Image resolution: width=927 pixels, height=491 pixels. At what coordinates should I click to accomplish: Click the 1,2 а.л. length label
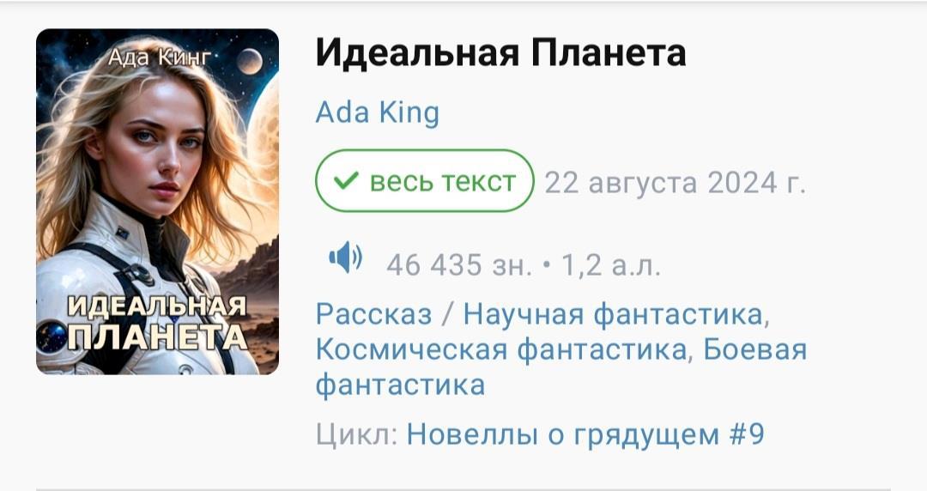pos(611,265)
